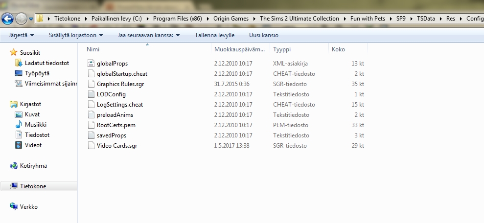Sort by the Tyyppi column header

coord(282,49)
